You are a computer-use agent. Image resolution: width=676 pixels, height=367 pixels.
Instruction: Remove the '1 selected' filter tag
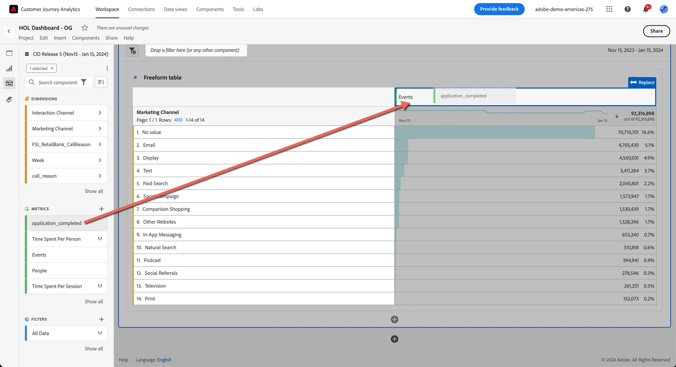52,68
